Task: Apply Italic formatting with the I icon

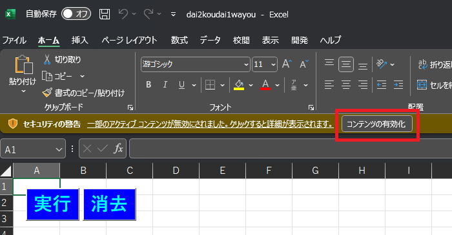Action: [165, 84]
